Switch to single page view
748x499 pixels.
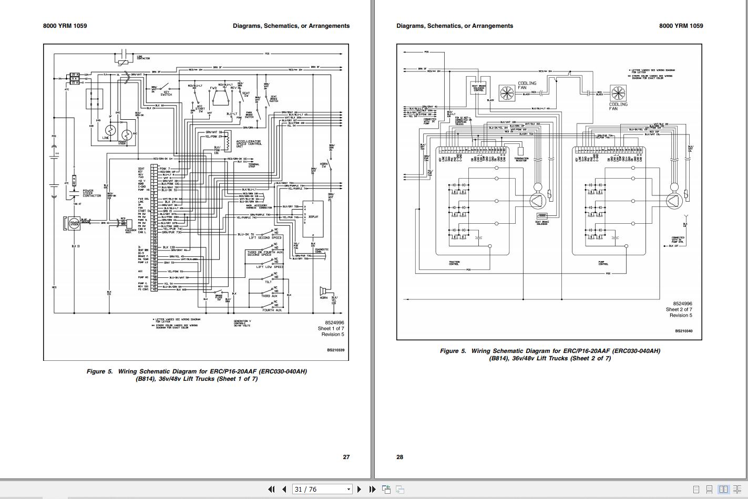click(696, 490)
